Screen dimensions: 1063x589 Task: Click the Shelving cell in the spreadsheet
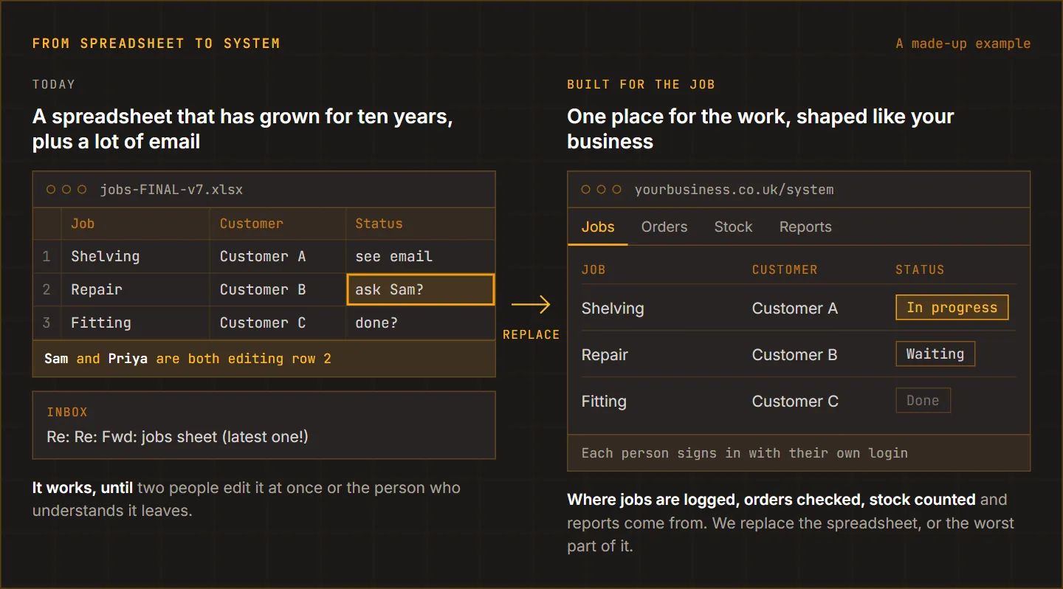(x=136, y=256)
